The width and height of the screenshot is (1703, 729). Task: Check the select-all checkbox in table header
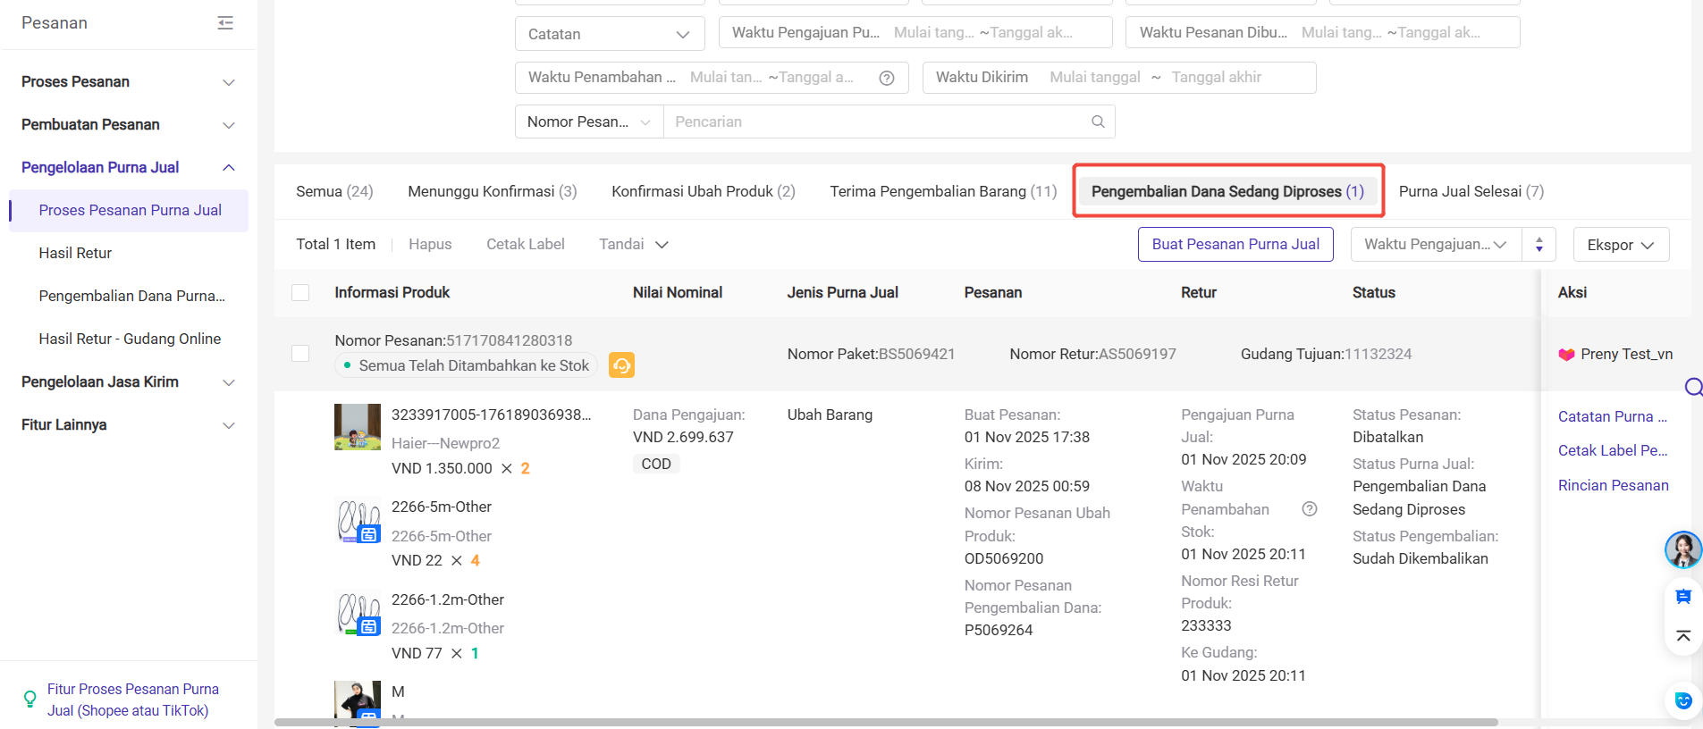coord(300,293)
